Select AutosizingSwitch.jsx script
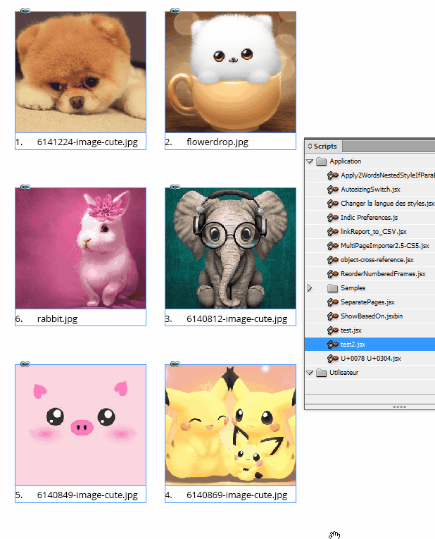 [x=370, y=190]
